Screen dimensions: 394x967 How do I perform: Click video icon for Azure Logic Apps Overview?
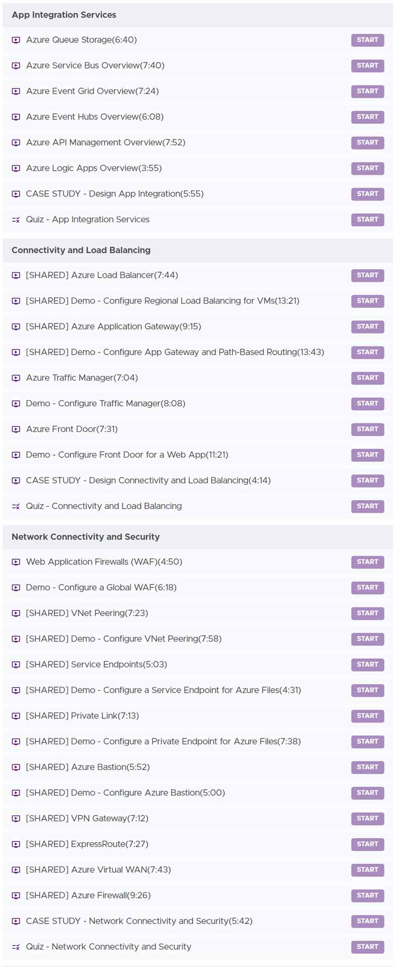click(16, 168)
